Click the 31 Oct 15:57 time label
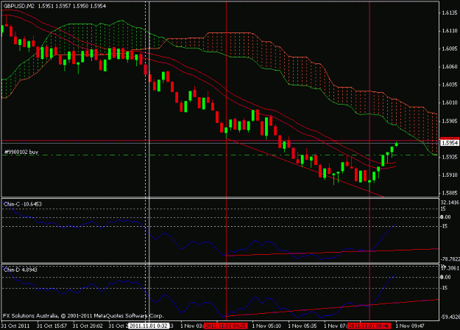The width and height of the screenshot is (460, 330). 52,326
